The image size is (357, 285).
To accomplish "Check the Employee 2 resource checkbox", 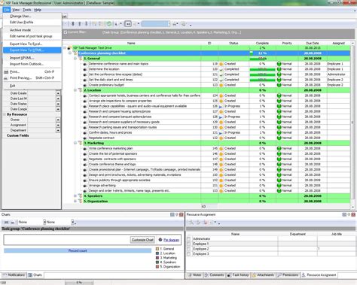I will (x=189, y=249).
